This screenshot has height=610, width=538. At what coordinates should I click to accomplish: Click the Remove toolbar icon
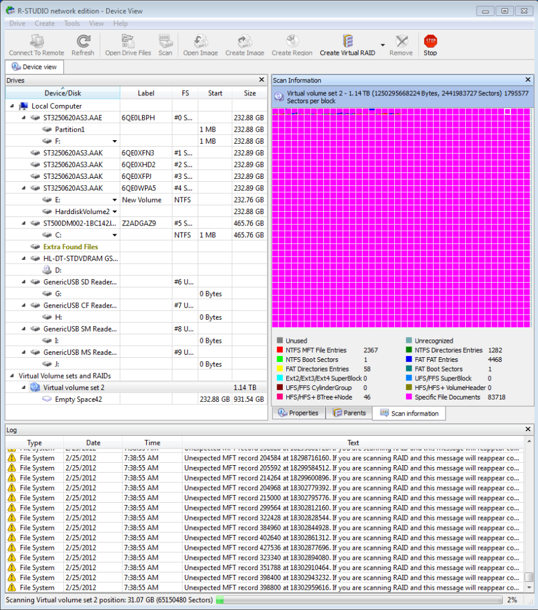401,41
